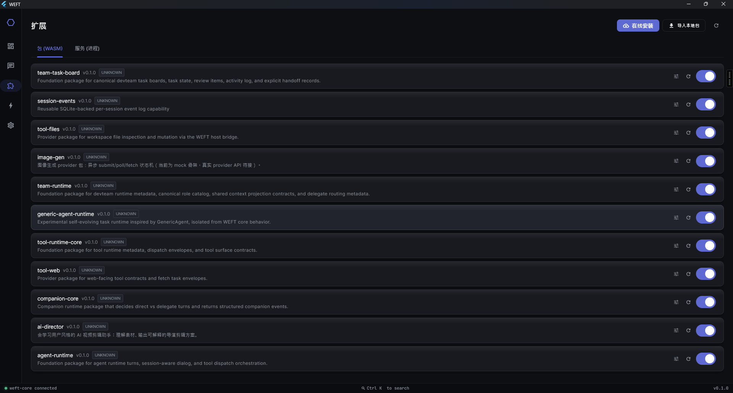Reload the agent-runtime package
Screen dimensions: 733x393
coord(688,359)
